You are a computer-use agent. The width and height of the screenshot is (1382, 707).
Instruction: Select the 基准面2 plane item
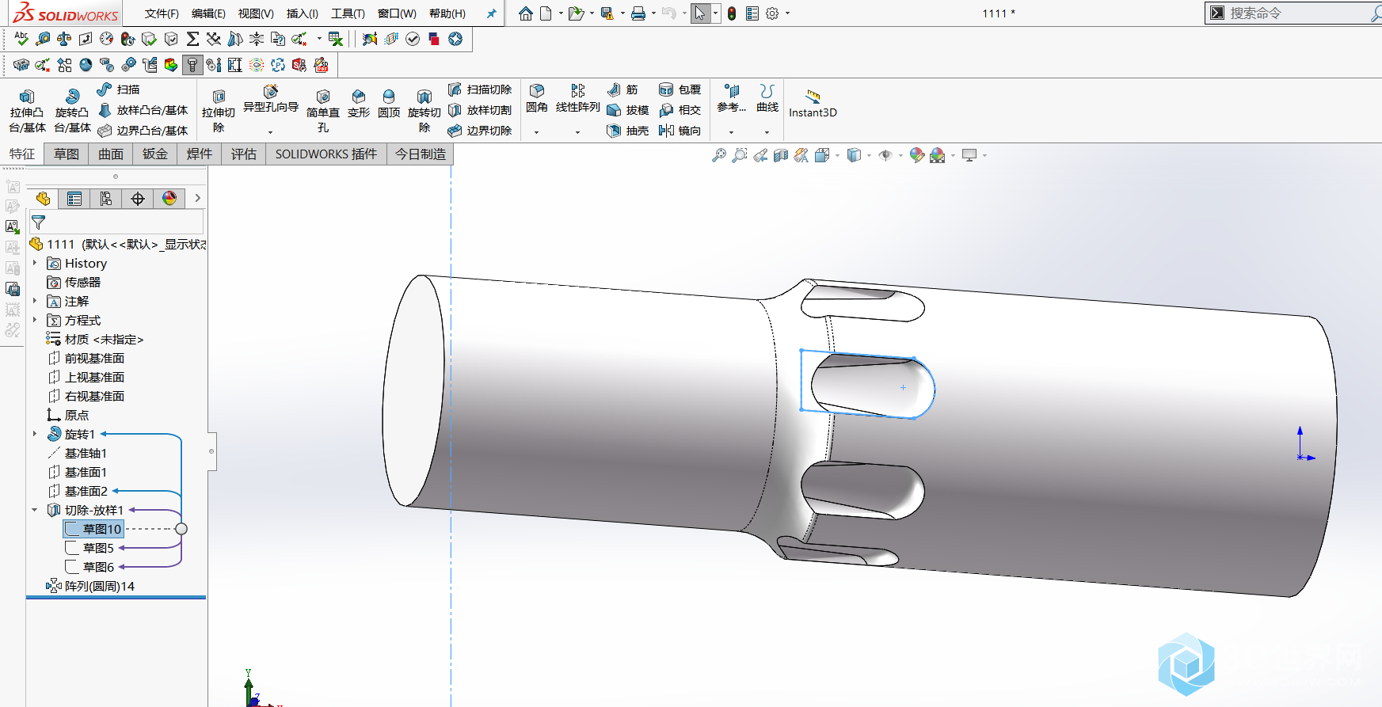[x=78, y=491]
